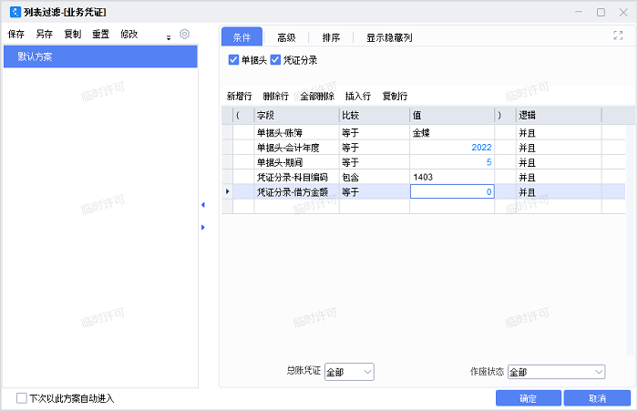Click the fullscreen expand icon

pos(618,36)
